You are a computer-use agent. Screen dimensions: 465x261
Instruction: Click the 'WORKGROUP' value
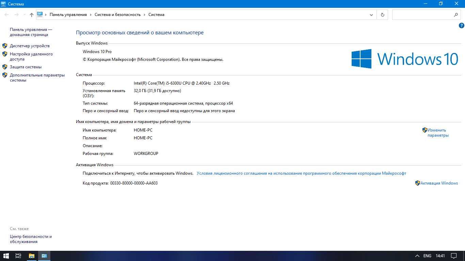pos(146,154)
